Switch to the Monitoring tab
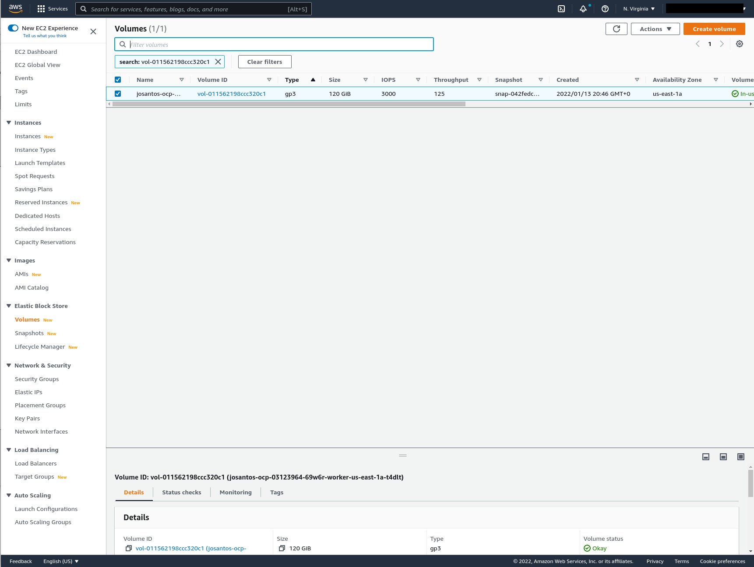 235,492
